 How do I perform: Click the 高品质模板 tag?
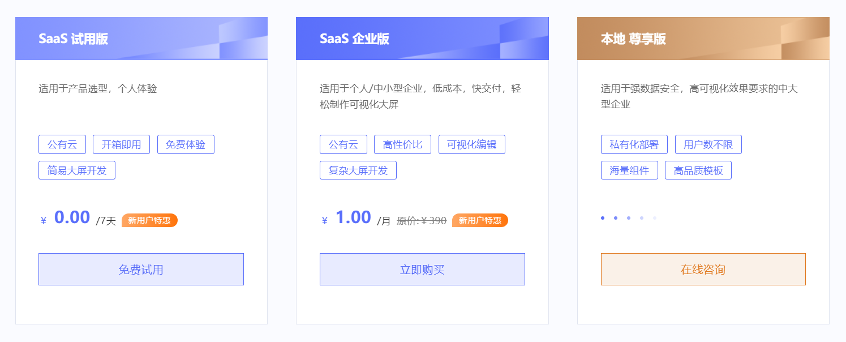click(698, 170)
